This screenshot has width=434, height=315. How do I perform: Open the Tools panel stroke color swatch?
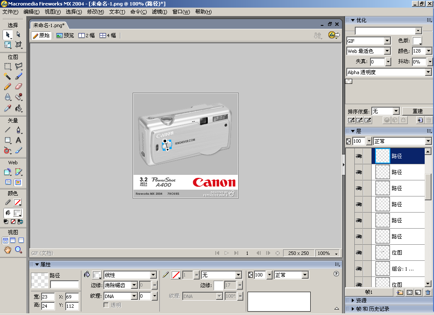(17, 202)
